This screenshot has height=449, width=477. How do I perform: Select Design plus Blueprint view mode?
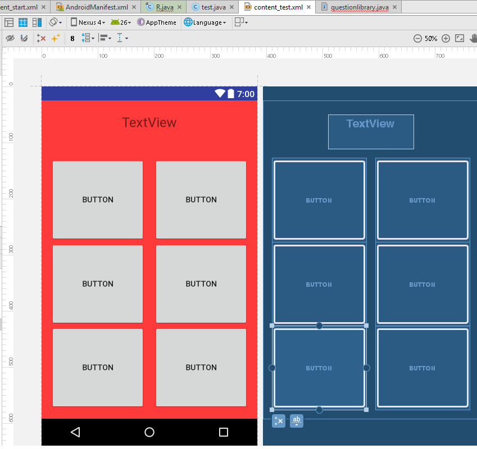37,22
